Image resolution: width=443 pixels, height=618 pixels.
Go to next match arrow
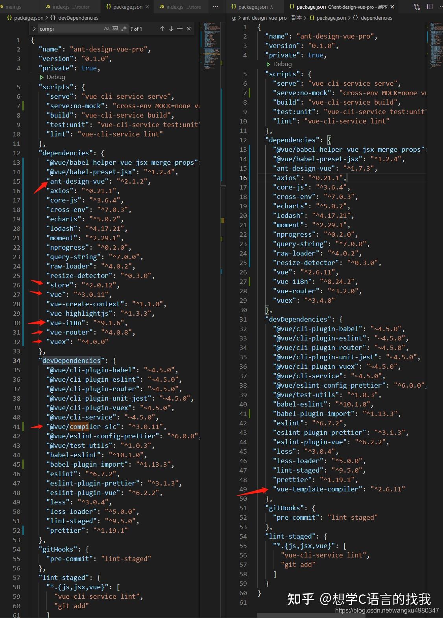point(171,29)
